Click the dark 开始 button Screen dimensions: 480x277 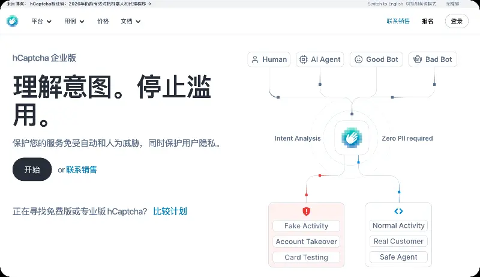[x=32, y=169]
